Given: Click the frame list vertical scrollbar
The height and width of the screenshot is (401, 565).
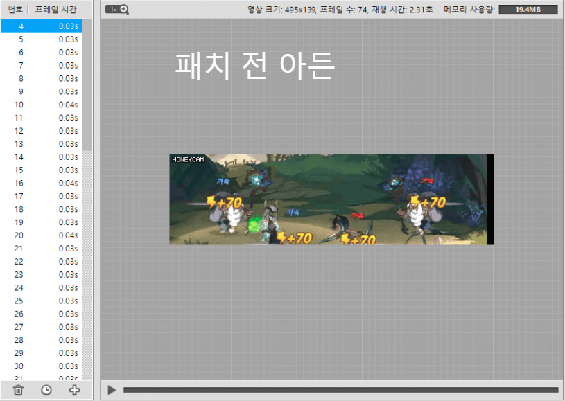Looking at the screenshot, I should [x=87, y=85].
